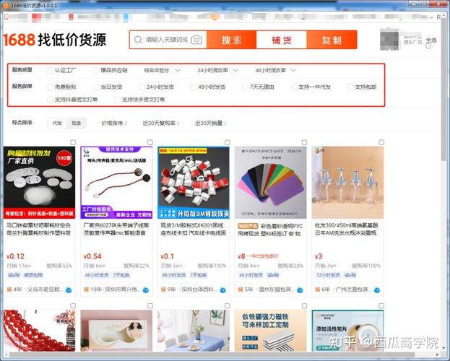The image size is (450, 361).
Task: Click the ¥0.54 price text
Action: pyautogui.click(x=92, y=256)
